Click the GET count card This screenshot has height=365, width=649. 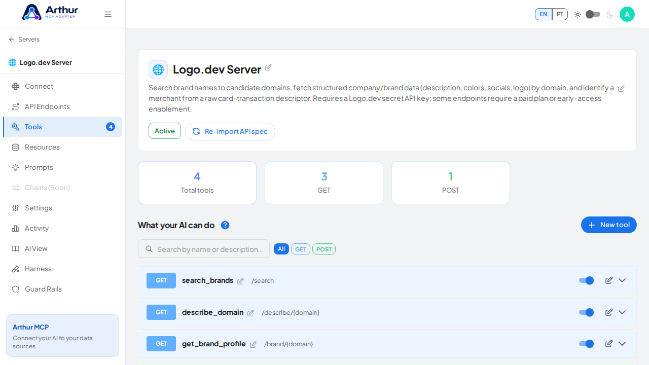(x=324, y=182)
